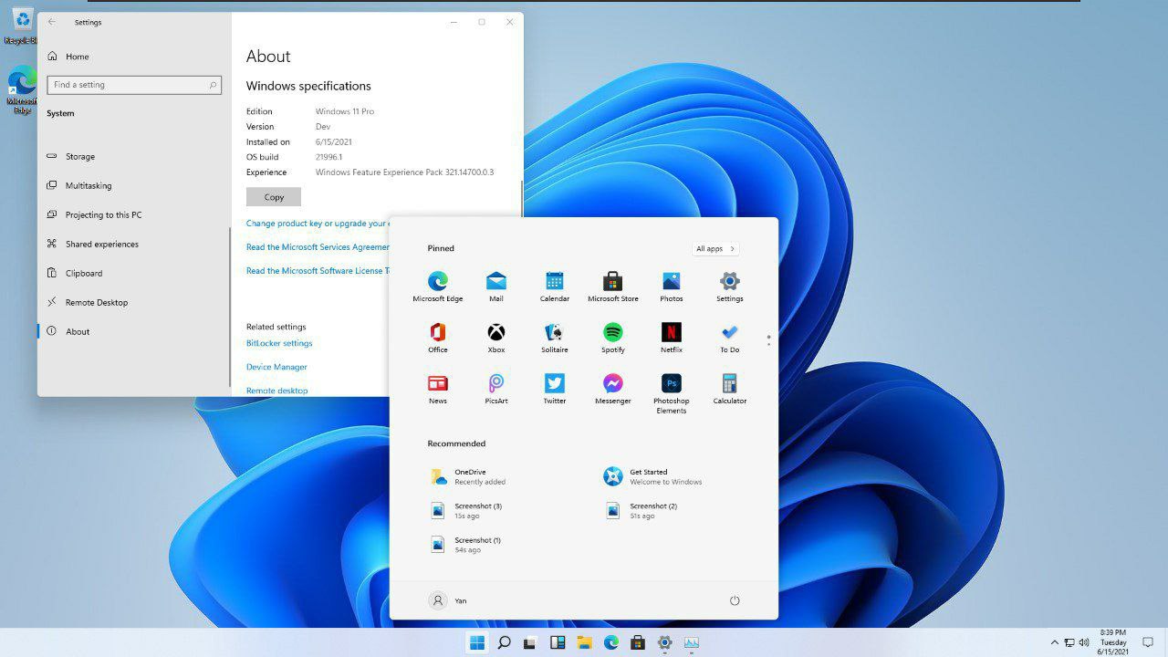1168x657 pixels.
Task: Open Search from the taskbar
Action: pyautogui.click(x=504, y=642)
